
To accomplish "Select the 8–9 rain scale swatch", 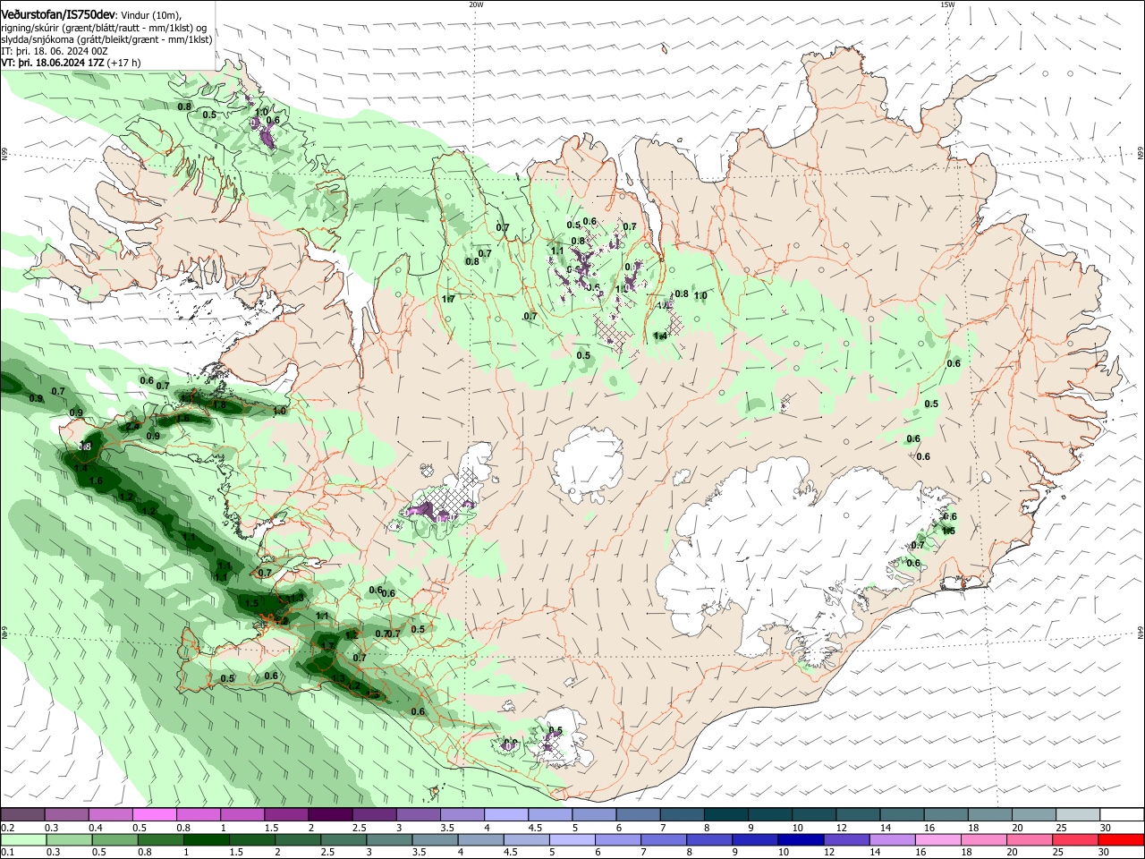I will coord(710,839).
